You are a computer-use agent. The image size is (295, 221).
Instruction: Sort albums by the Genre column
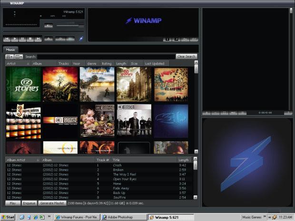(93, 64)
